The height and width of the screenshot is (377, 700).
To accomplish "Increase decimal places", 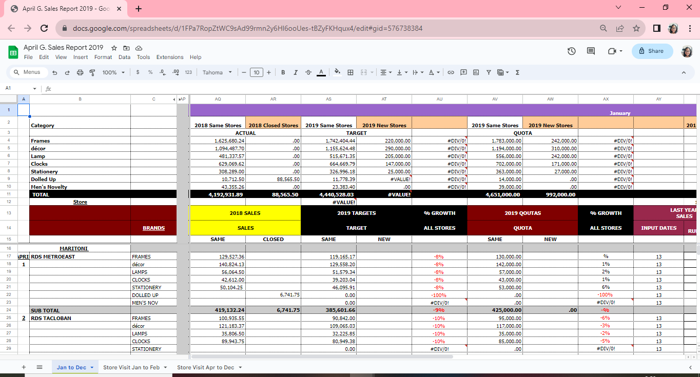I will click(x=176, y=73).
